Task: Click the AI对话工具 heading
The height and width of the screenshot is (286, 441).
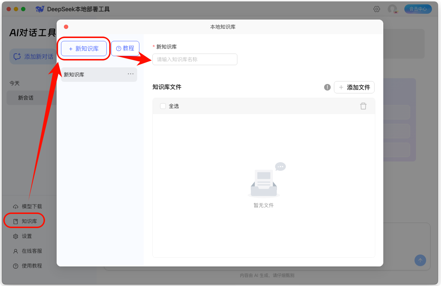Action: click(x=33, y=33)
